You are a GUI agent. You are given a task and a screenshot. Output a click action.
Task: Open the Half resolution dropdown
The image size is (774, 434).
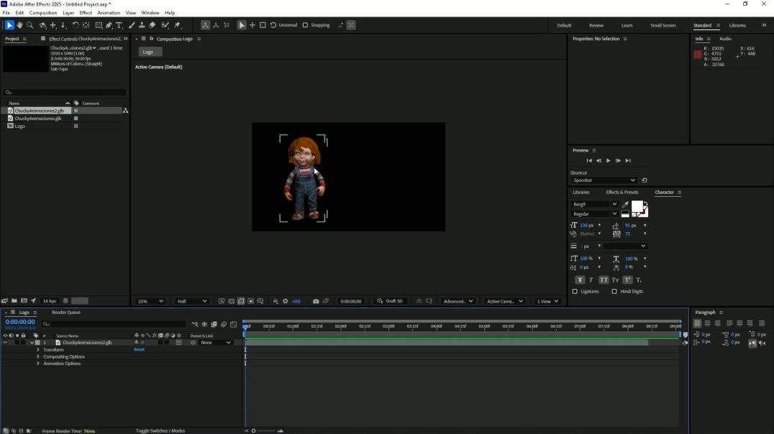click(192, 301)
